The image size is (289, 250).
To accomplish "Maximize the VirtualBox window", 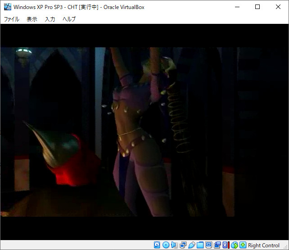I will click(257, 7).
